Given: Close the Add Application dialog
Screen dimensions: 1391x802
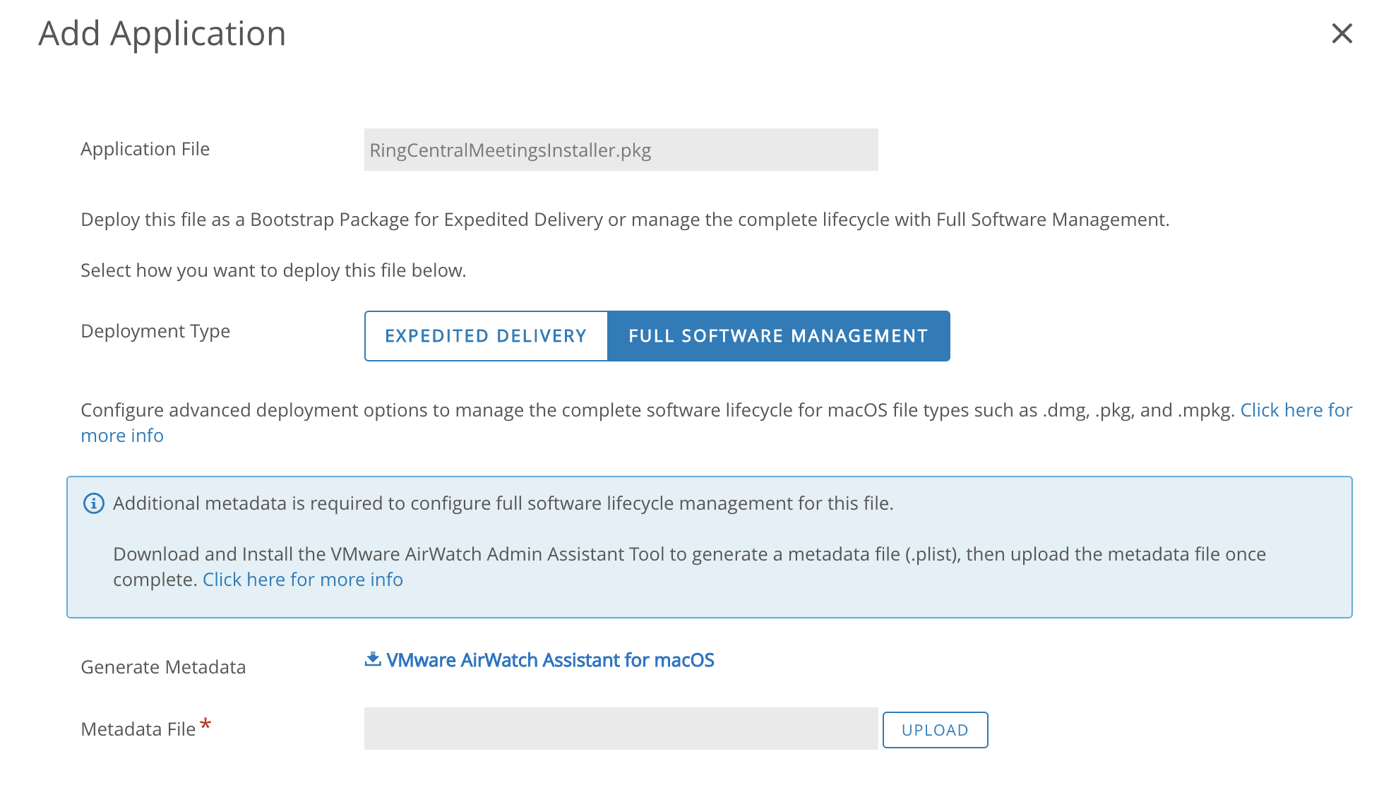Looking at the screenshot, I should click(1342, 33).
